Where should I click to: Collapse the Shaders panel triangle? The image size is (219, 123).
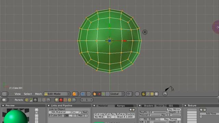(x=140, y=106)
